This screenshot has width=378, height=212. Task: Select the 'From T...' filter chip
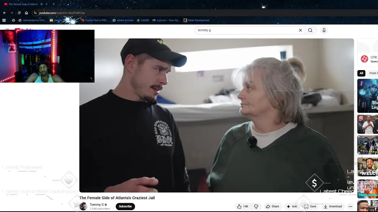point(373,73)
